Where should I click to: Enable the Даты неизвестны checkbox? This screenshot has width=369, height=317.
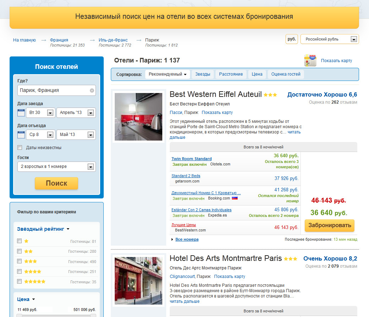click(20, 148)
